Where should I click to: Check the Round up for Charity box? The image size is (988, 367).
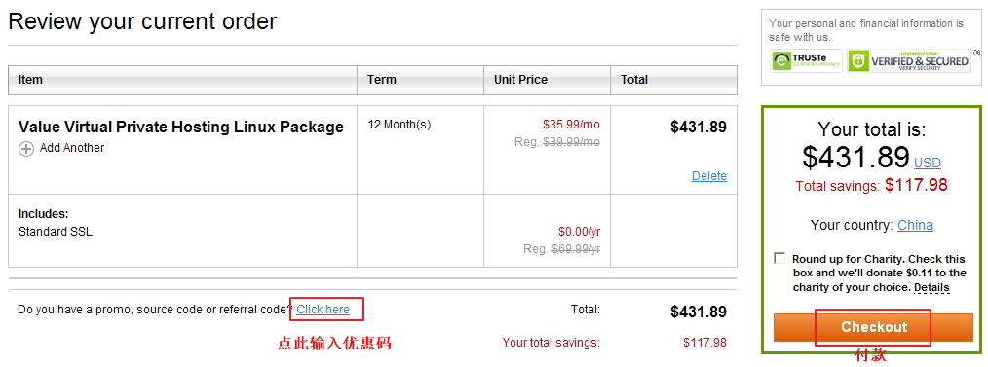tap(780, 258)
